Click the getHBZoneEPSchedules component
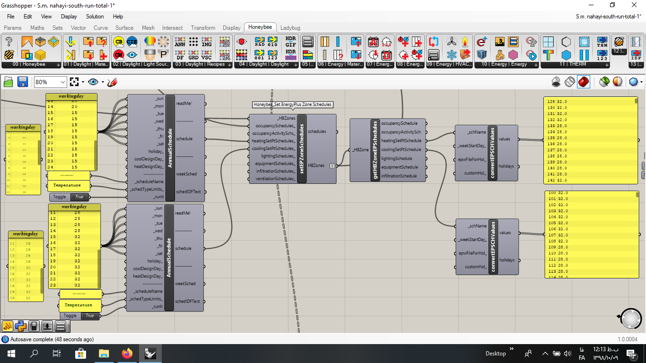646x363 pixels. [x=388, y=150]
